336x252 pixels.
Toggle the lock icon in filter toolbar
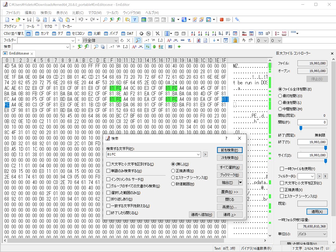[235, 40]
